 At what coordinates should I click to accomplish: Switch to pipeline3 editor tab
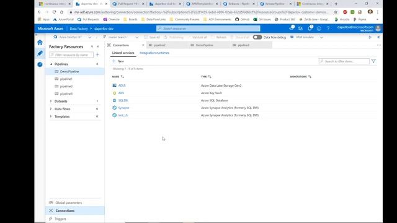click(x=251, y=45)
